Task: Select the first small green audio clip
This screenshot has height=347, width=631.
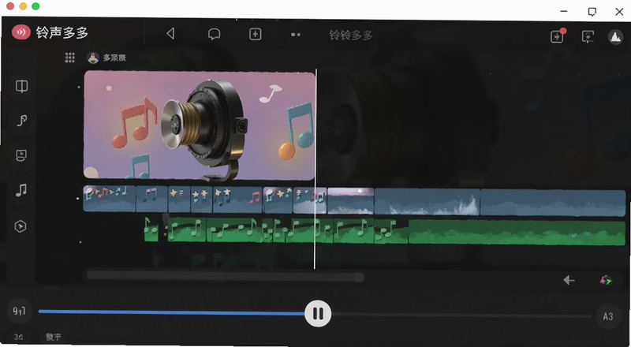Action: [x=151, y=229]
